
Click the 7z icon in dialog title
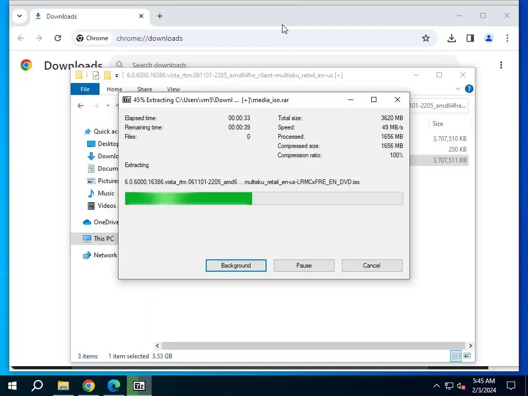coord(127,100)
